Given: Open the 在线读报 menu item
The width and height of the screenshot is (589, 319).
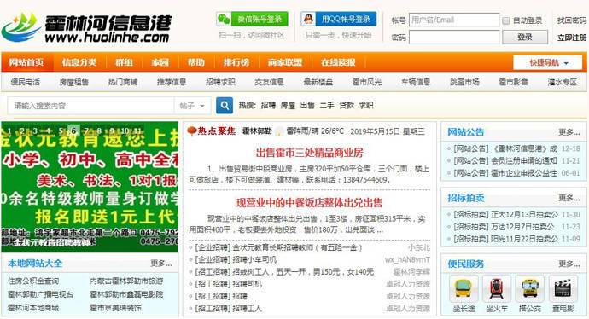Looking at the screenshot, I should [x=338, y=62].
